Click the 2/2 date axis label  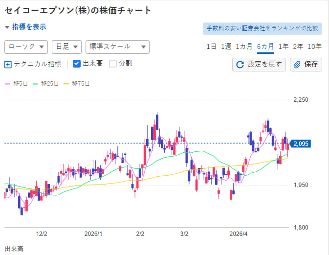click(140, 234)
